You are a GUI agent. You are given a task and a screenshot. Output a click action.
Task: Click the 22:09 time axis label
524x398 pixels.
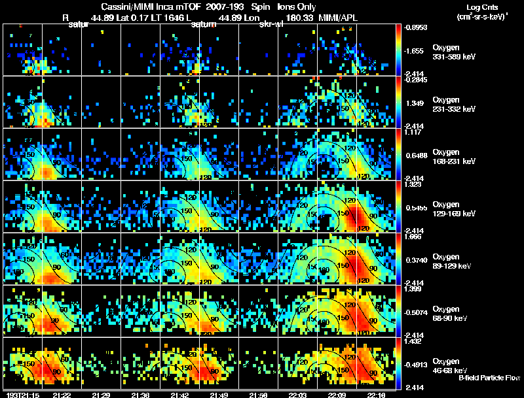tap(337, 395)
